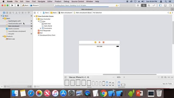
Task: Open Google Chrome from the Dock
Action: (103, 93)
